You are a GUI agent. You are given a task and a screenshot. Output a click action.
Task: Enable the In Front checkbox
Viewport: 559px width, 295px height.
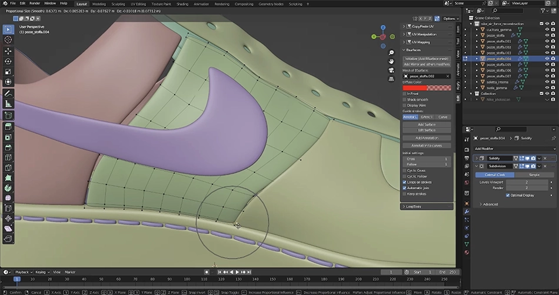tap(405, 93)
